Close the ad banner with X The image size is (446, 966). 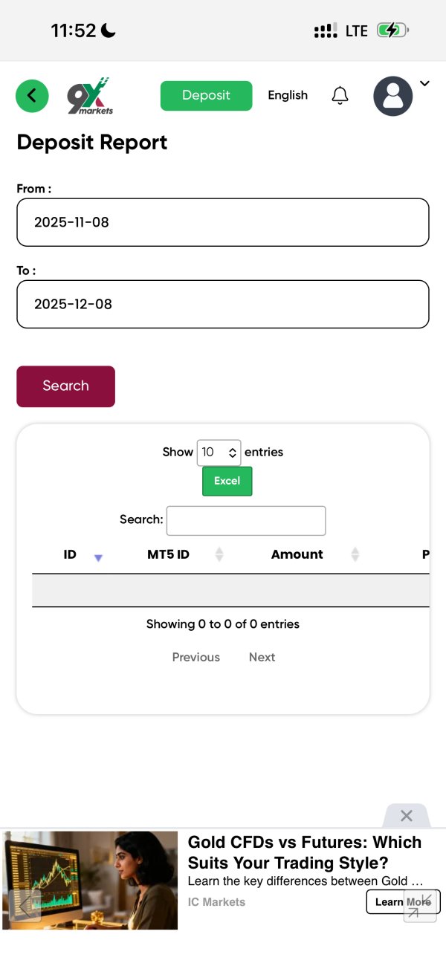pyautogui.click(x=406, y=816)
